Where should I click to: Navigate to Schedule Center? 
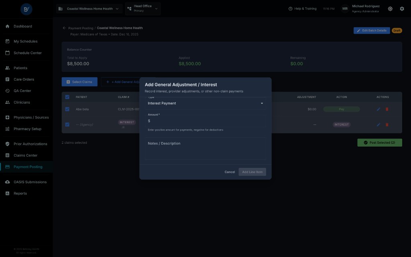pyautogui.click(x=26, y=53)
